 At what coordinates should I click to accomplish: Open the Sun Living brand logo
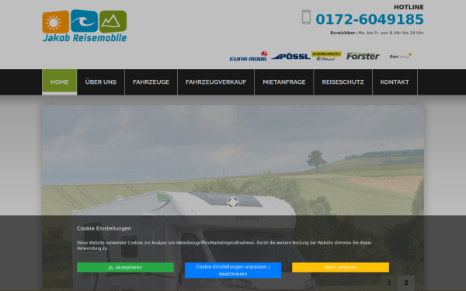coord(400,56)
